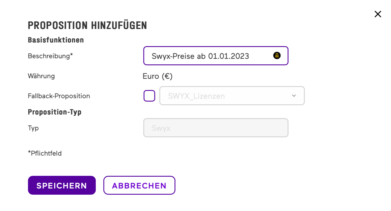The height and width of the screenshot is (211, 391).
Task: Click the "Fallback-Proposition" label
Action: 59,96
